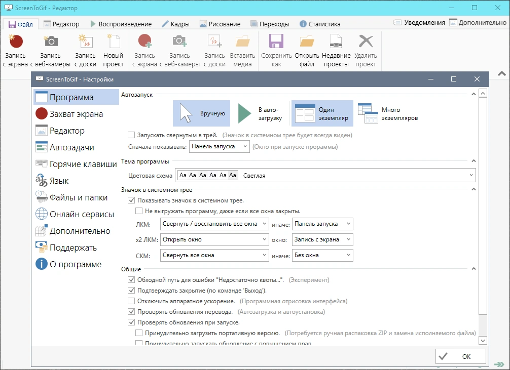Open Захват экрана settings section
510x370 pixels.
[76, 114]
